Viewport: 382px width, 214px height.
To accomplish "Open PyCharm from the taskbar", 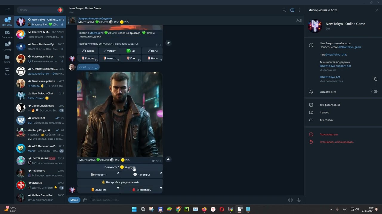I will pos(187,209).
